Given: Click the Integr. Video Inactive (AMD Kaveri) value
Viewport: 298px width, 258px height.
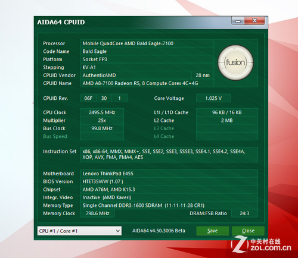Looking at the screenshot, I should [169, 197].
